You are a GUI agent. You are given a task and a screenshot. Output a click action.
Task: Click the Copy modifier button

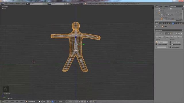click(x=178, y=37)
